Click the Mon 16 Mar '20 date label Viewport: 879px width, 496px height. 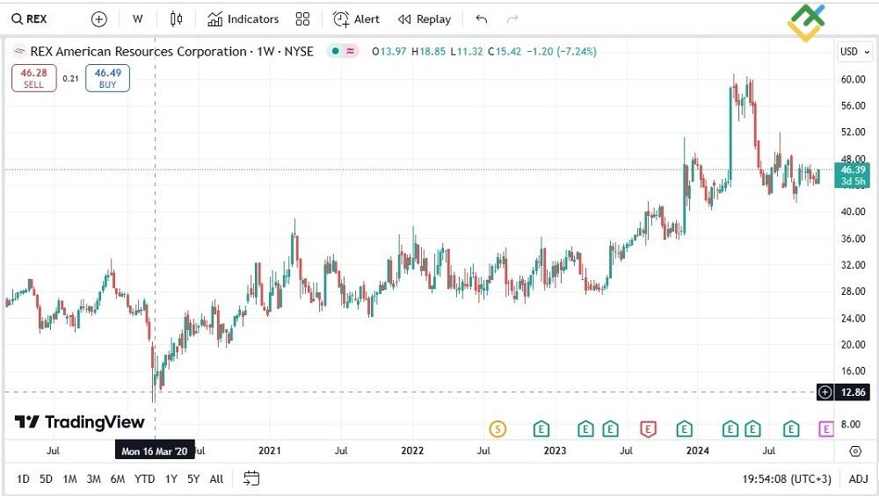click(x=155, y=451)
